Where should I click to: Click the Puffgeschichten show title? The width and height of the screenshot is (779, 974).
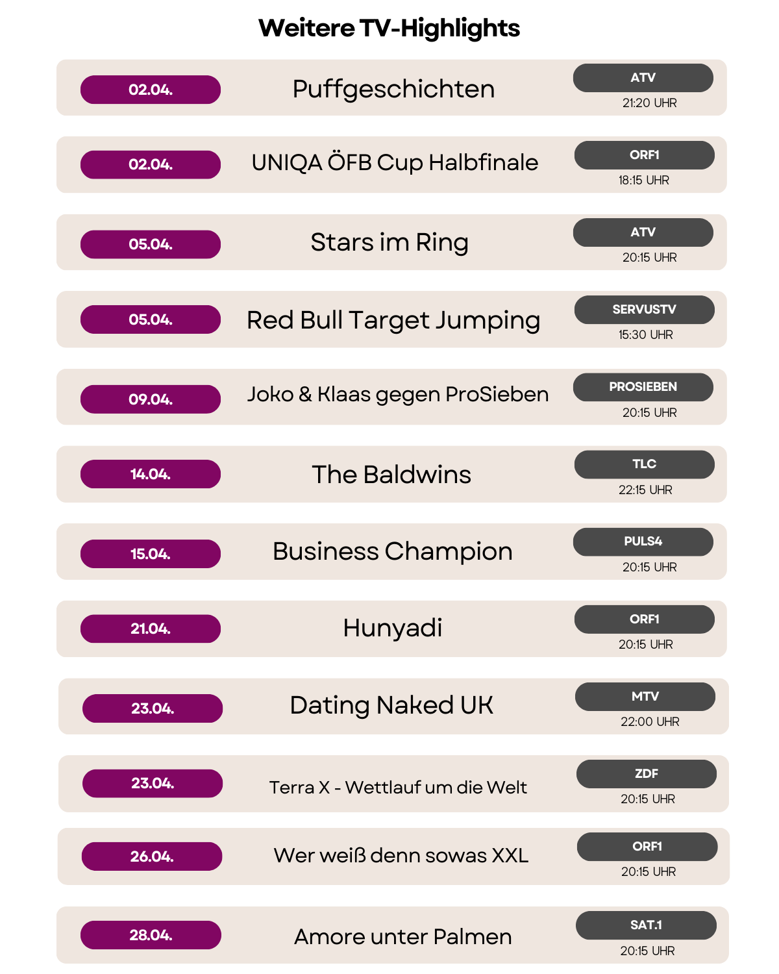click(393, 90)
